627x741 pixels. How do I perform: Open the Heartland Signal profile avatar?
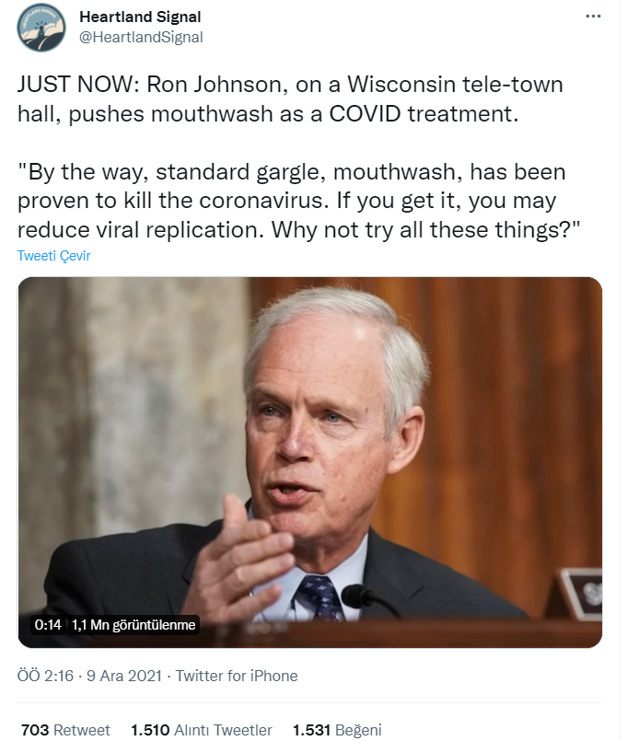pyautogui.click(x=42, y=28)
